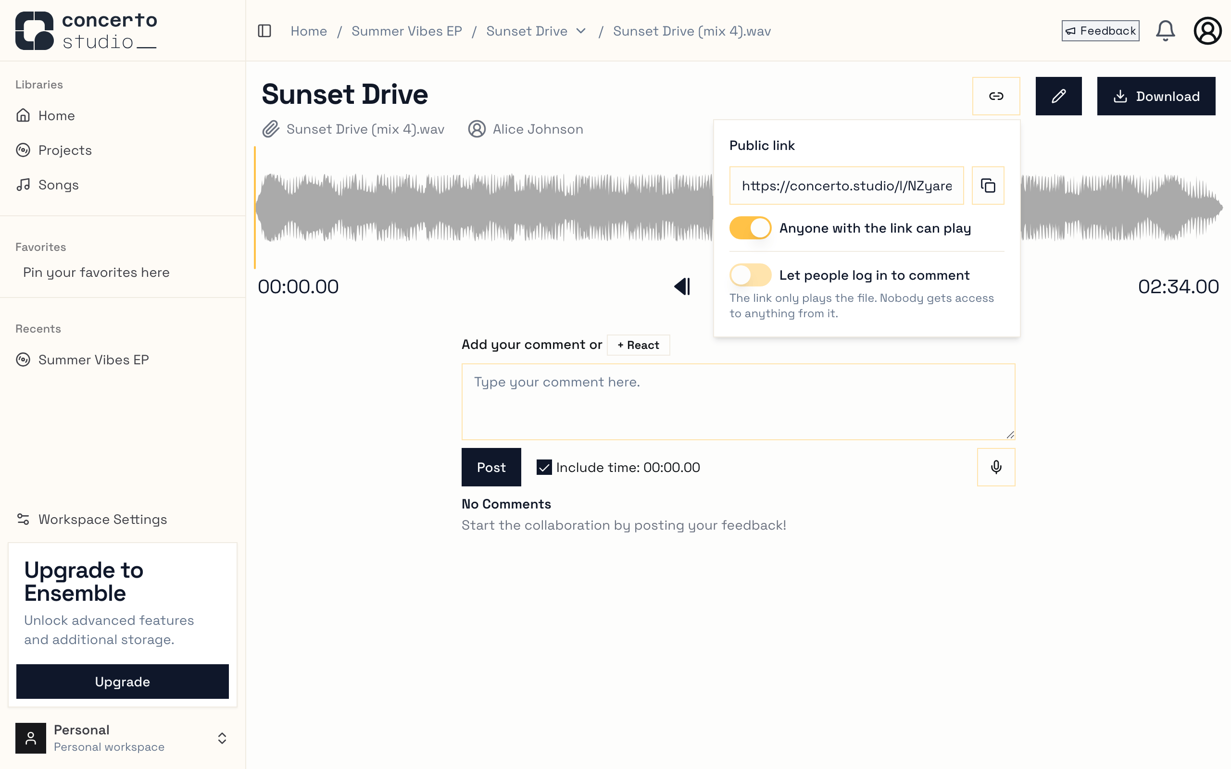Click the comment text area
This screenshot has width=1231, height=769.
[x=738, y=401]
